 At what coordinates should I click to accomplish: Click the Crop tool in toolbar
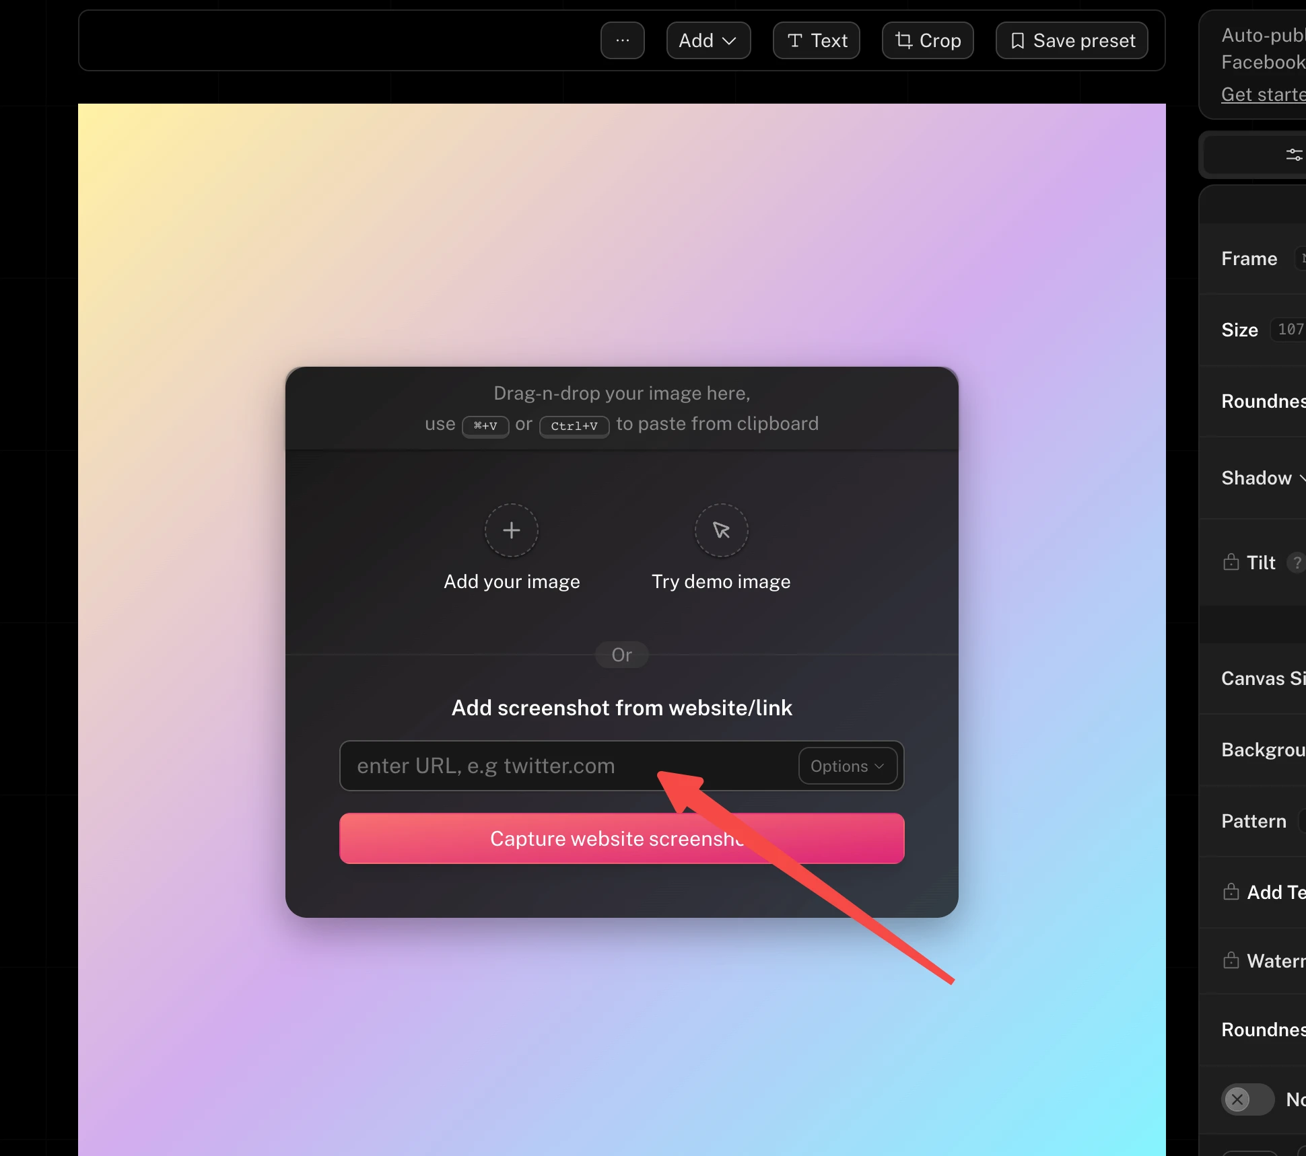(x=928, y=40)
